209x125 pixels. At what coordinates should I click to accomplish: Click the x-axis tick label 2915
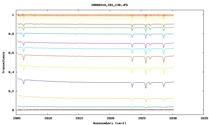pos(79,118)
